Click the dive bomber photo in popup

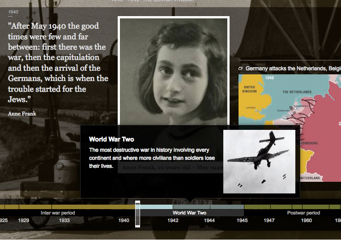coord(259,162)
